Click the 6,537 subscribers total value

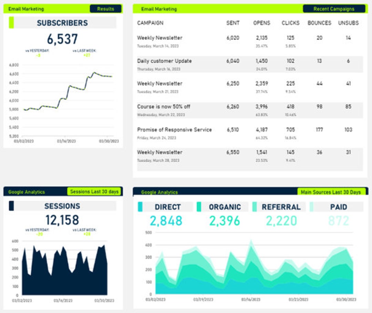click(x=62, y=39)
